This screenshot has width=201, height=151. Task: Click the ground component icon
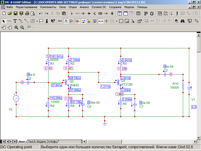[x=72, y=13]
